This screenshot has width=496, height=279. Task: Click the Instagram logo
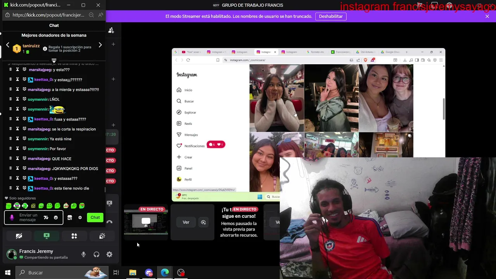tap(187, 75)
